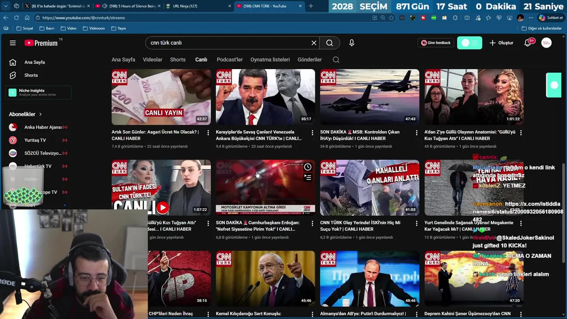
Task: Switch to Gönderiler tab
Action: pyautogui.click(x=310, y=60)
